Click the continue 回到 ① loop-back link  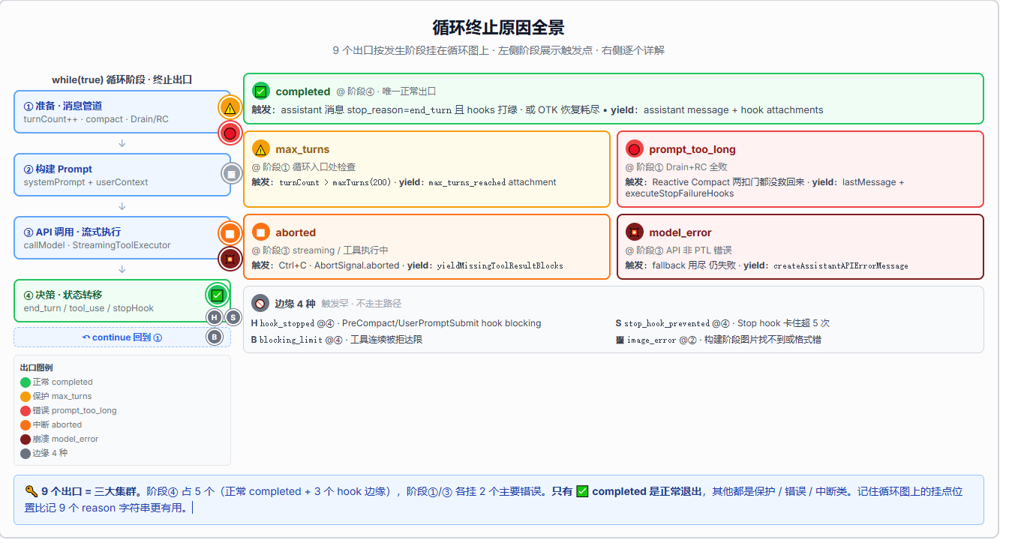(x=122, y=337)
